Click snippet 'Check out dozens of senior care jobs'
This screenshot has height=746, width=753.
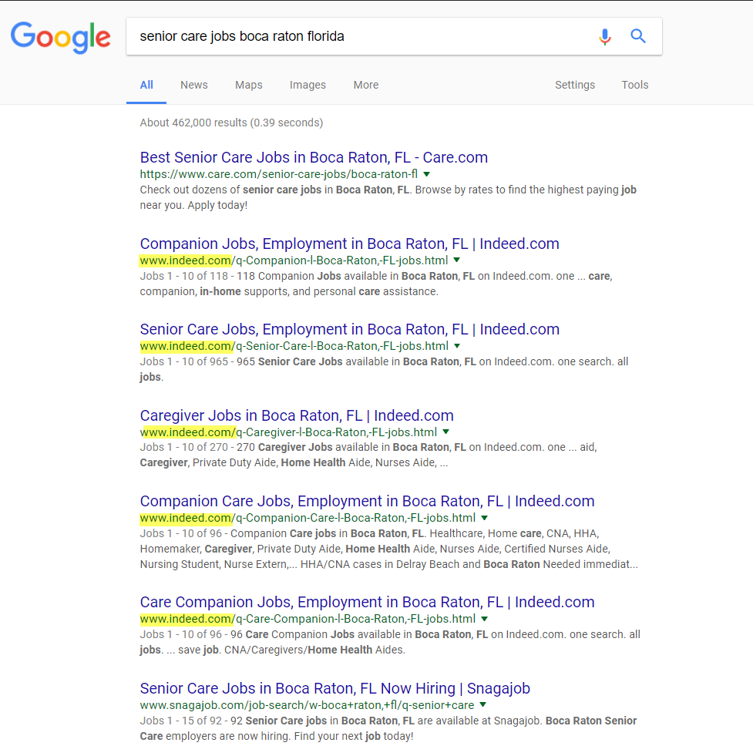[388, 197]
